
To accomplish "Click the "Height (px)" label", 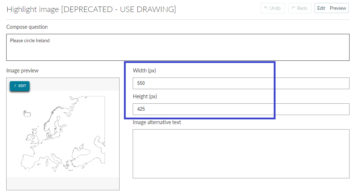I will (x=145, y=96).
